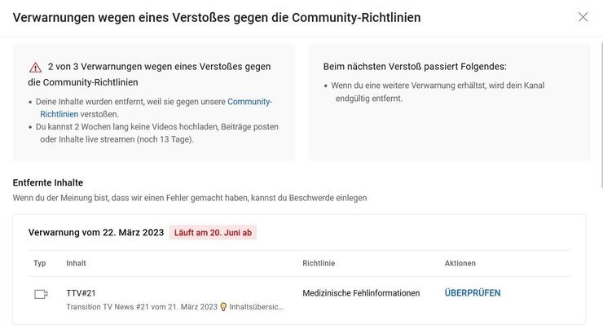The width and height of the screenshot is (603, 329).
Task: Click the dialog title about Community-Richtlinien
Action: click(217, 17)
